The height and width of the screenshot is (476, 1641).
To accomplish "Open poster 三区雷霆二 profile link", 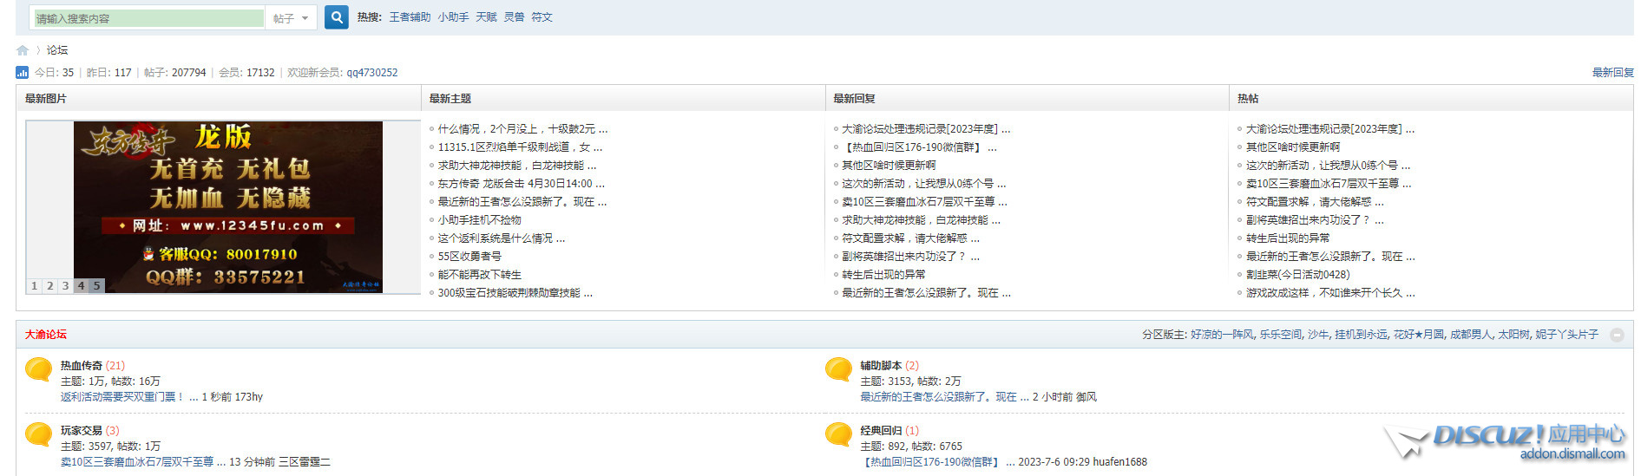I will (305, 462).
